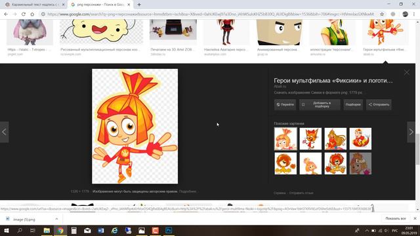The width and height of the screenshot is (420, 236).
Task: Open Chrome profile avatar icon
Action: pyautogui.click(x=405, y=14)
